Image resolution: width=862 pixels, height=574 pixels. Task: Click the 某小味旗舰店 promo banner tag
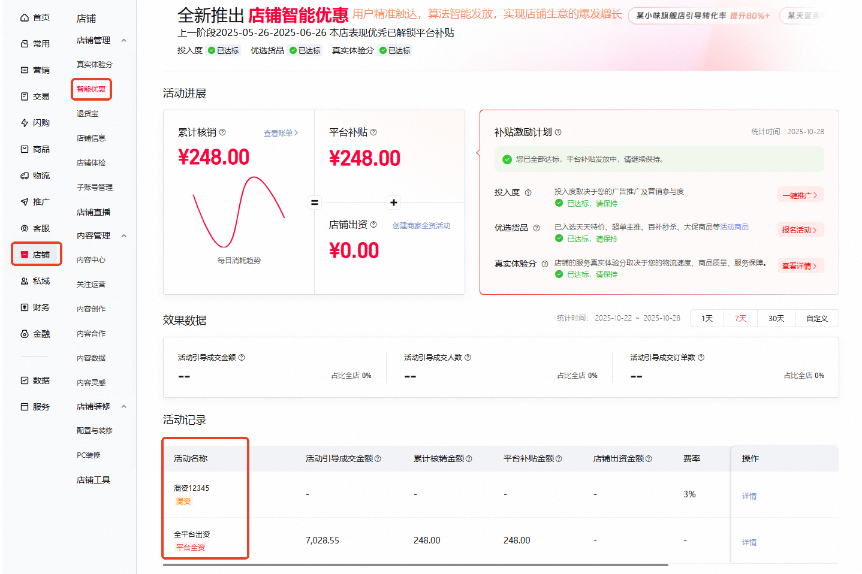pos(702,16)
